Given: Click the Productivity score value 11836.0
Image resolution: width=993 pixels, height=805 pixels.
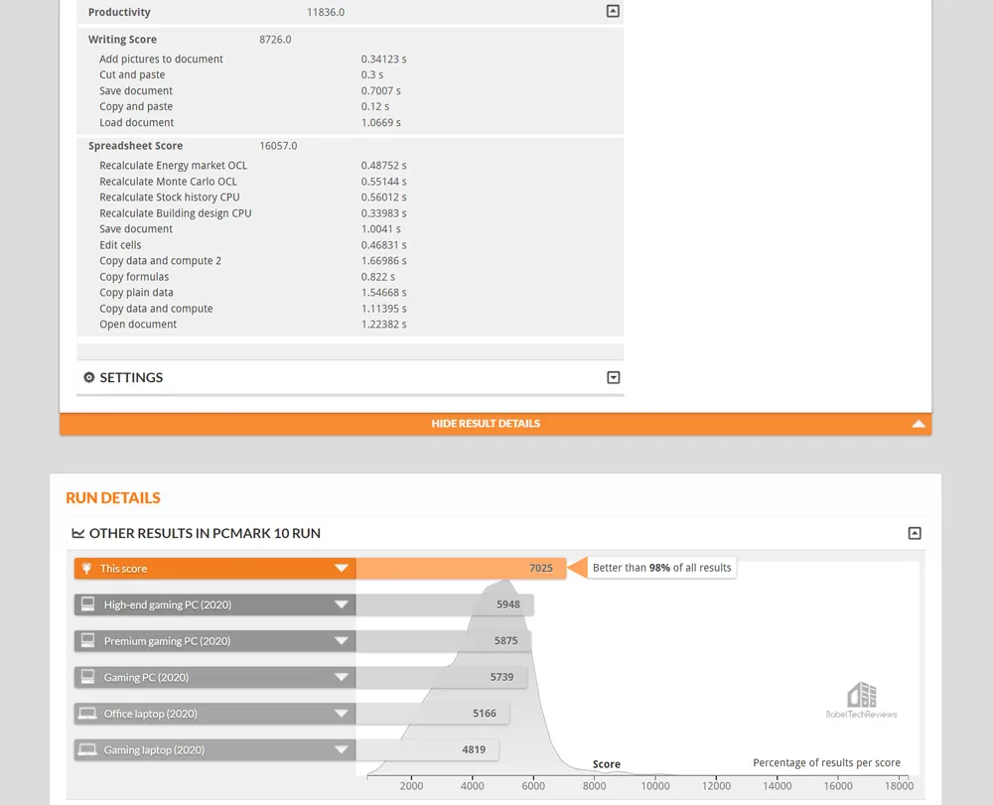Looking at the screenshot, I should (326, 12).
